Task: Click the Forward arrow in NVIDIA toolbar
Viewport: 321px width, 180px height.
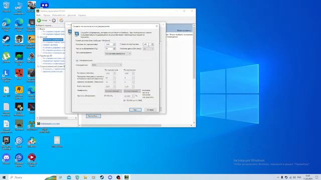Action: tap(54, 20)
